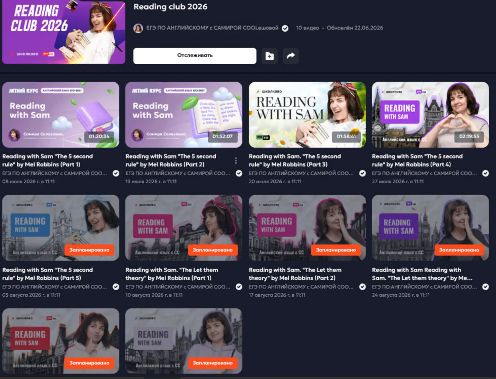
Task: Click verified checkmark on the 24 августа video
Action: point(486,287)
